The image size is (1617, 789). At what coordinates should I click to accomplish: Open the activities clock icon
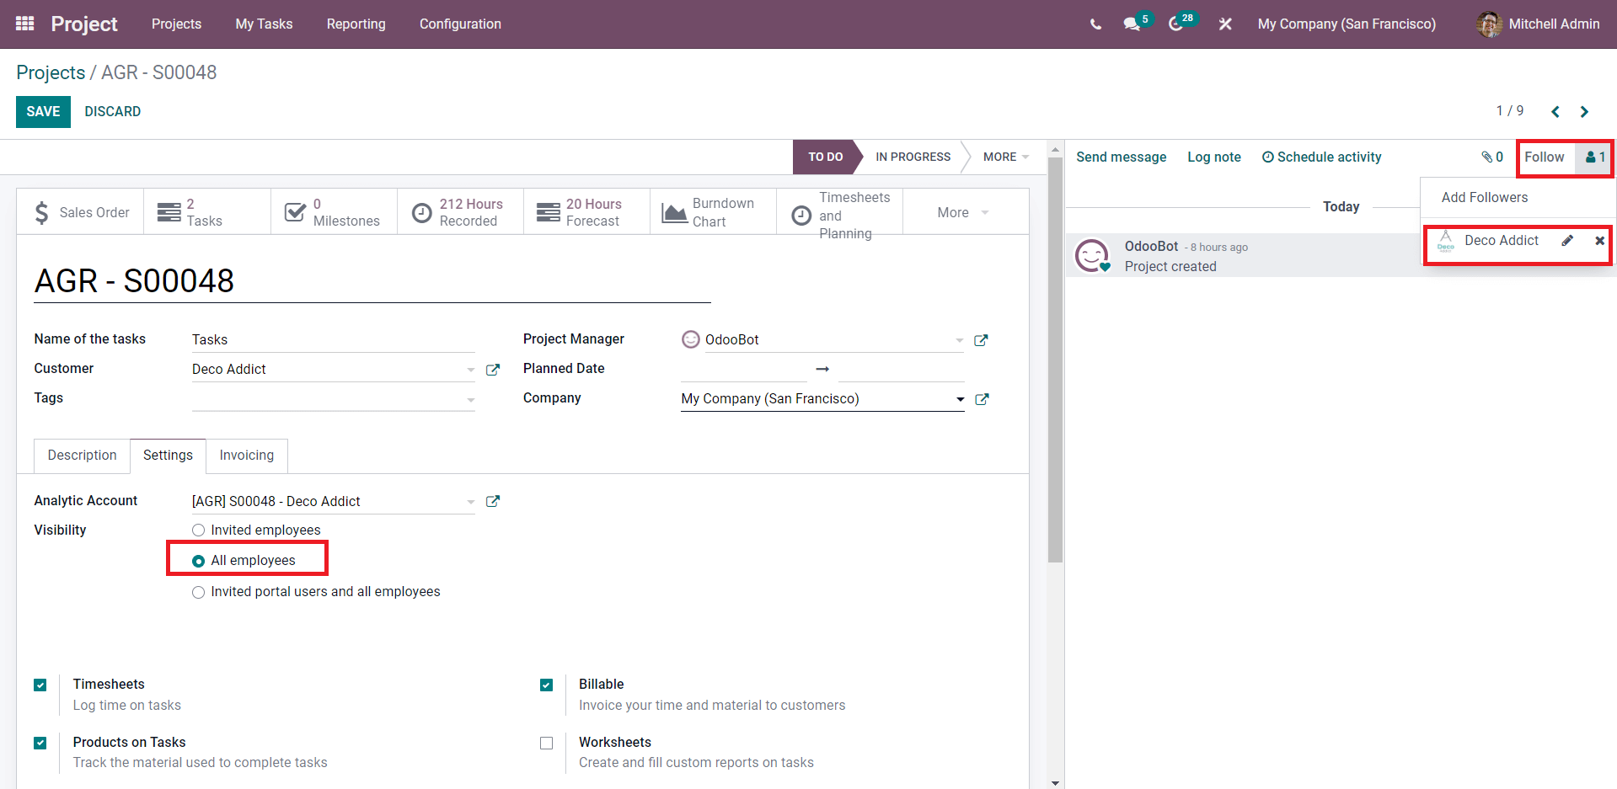[1176, 24]
